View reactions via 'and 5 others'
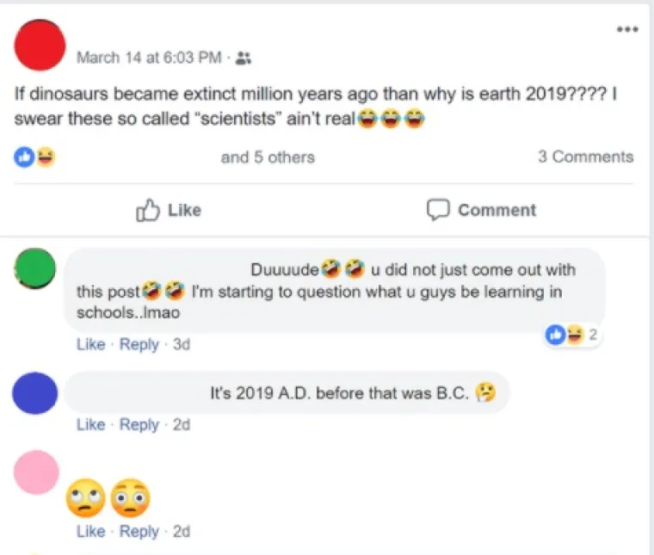This screenshot has width=654, height=555. (268, 157)
